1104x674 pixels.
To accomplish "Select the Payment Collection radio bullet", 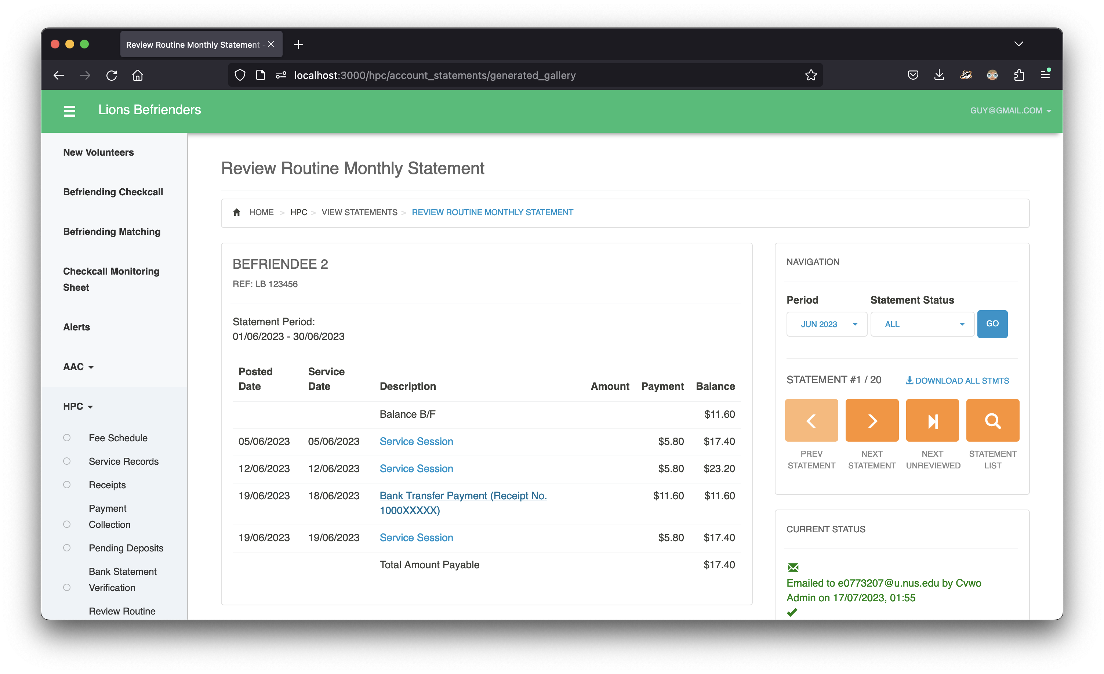I will click(67, 524).
